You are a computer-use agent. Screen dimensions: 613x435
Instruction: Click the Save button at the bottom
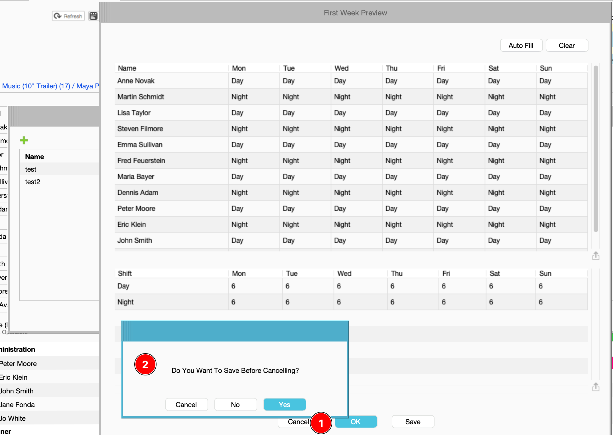coord(413,422)
